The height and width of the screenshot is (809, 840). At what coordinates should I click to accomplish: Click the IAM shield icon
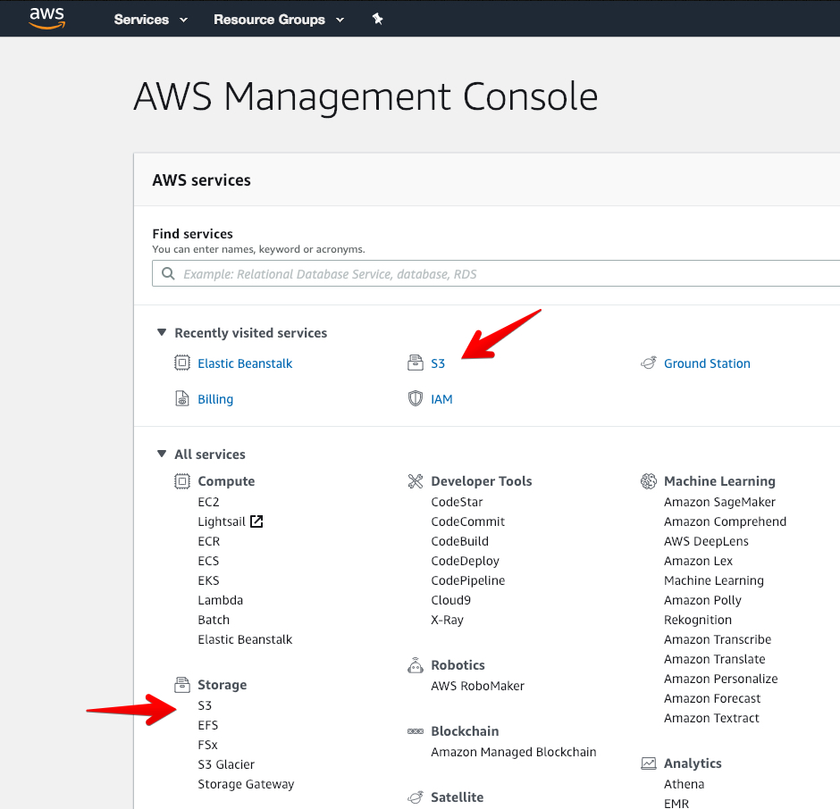point(416,399)
